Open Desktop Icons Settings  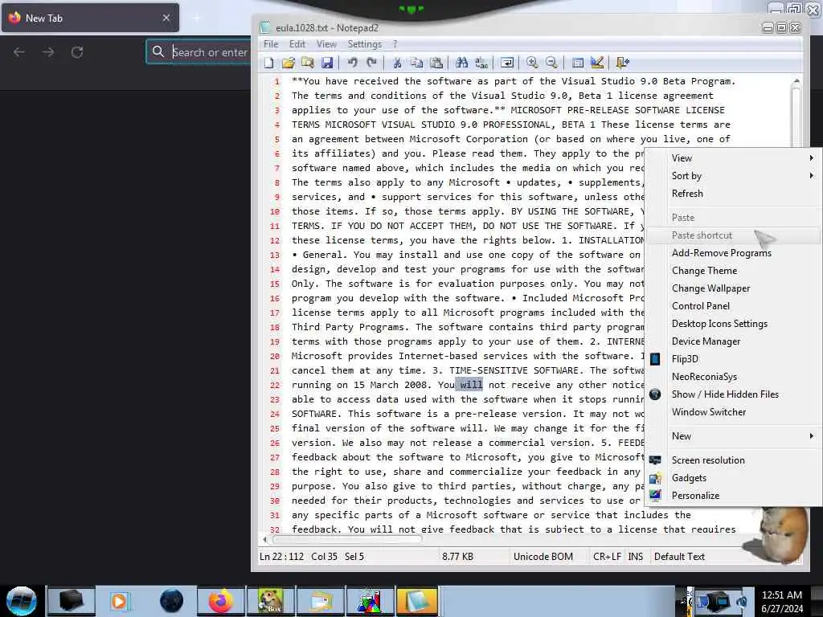coord(733,324)
